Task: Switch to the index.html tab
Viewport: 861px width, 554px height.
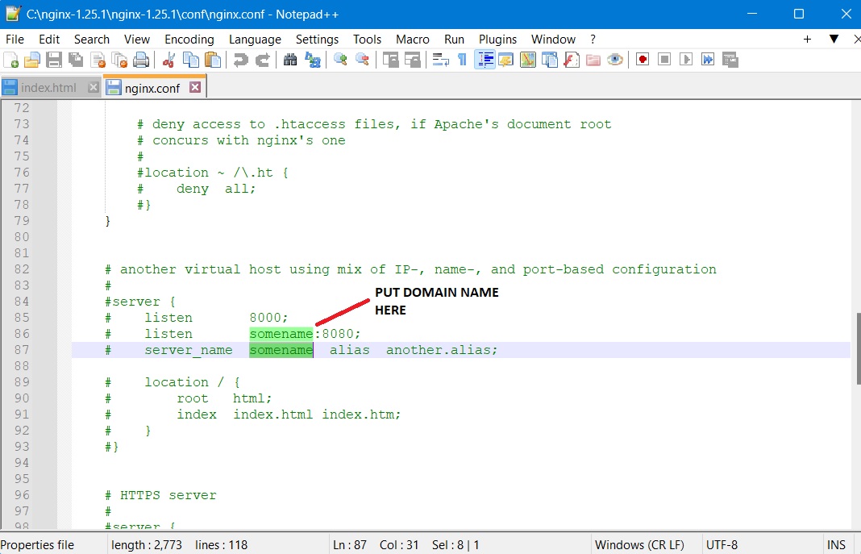Action: [x=48, y=86]
